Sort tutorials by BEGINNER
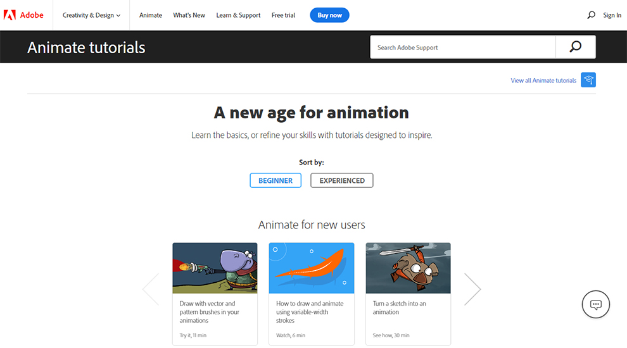This screenshot has width=627, height=348. click(x=275, y=180)
